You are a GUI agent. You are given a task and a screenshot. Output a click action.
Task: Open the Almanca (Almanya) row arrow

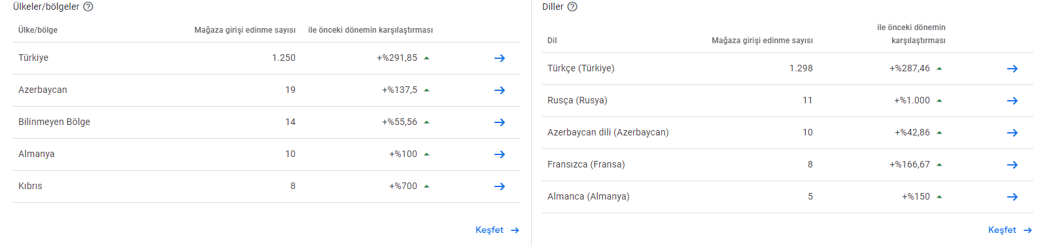point(1012,197)
